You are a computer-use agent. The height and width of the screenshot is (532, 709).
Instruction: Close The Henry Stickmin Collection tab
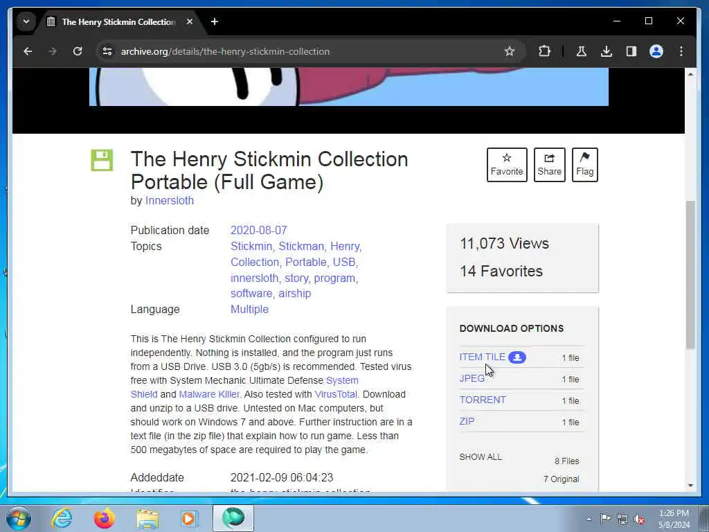(190, 21)
